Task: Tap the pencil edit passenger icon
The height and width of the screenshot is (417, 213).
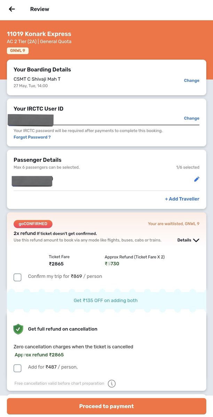Action: pos(197,179)
